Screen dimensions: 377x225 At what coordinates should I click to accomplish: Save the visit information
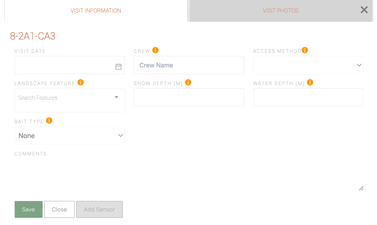[x=28, y=210]
